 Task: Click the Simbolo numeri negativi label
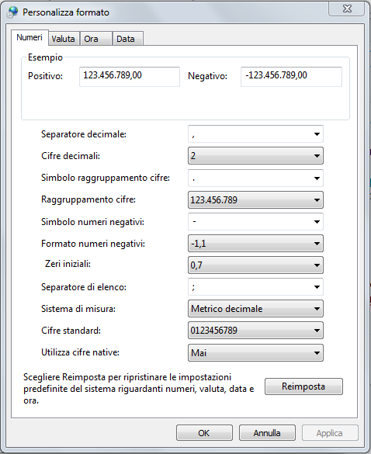click(x=92, y=222)
